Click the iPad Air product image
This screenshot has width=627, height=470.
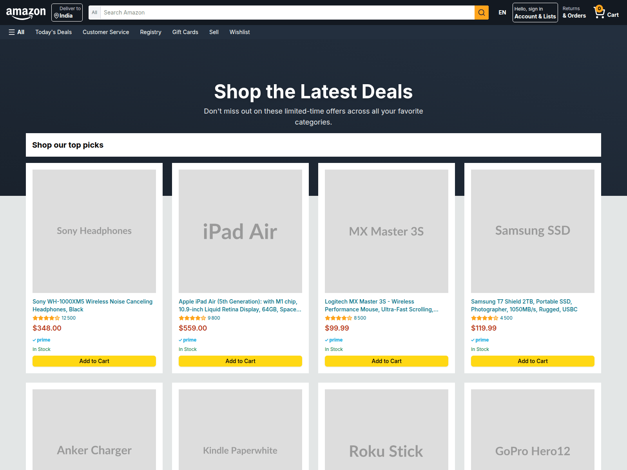[x=240, y=231]
